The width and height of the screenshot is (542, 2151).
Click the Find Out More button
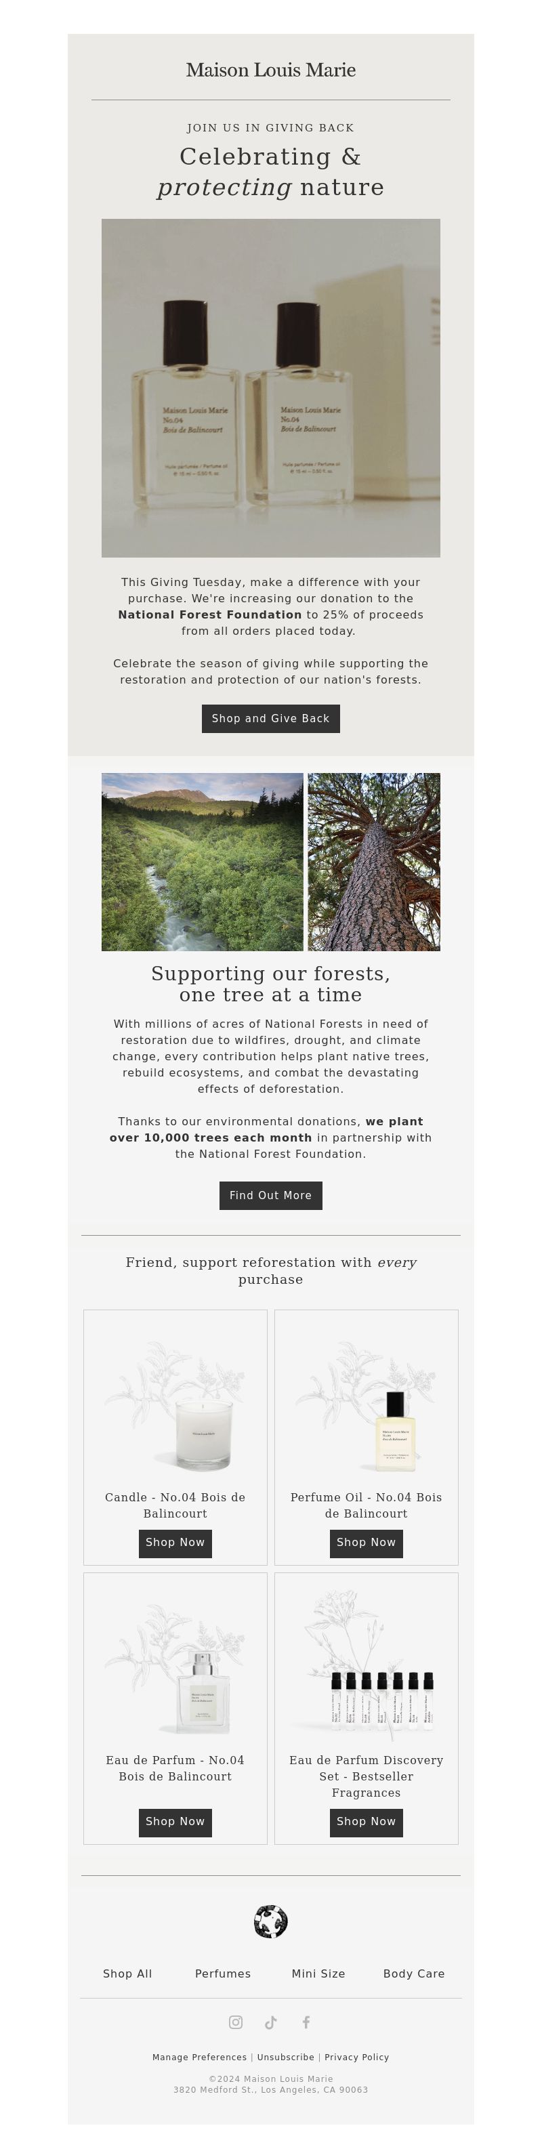[x=270, y=1195]
